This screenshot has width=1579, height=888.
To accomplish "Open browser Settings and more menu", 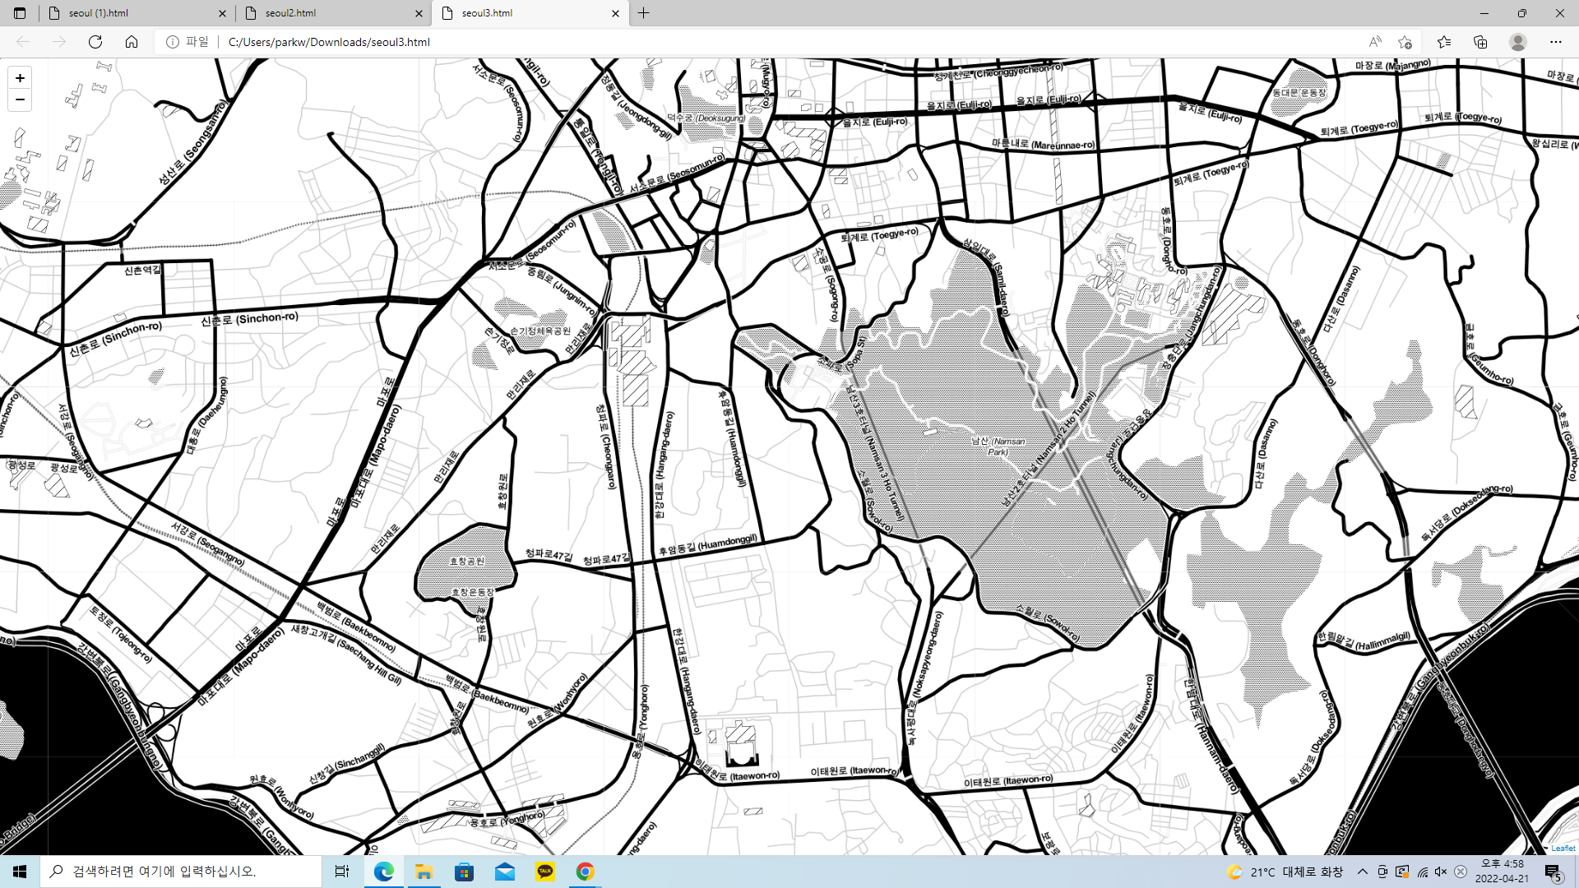I will point(1555,42).
